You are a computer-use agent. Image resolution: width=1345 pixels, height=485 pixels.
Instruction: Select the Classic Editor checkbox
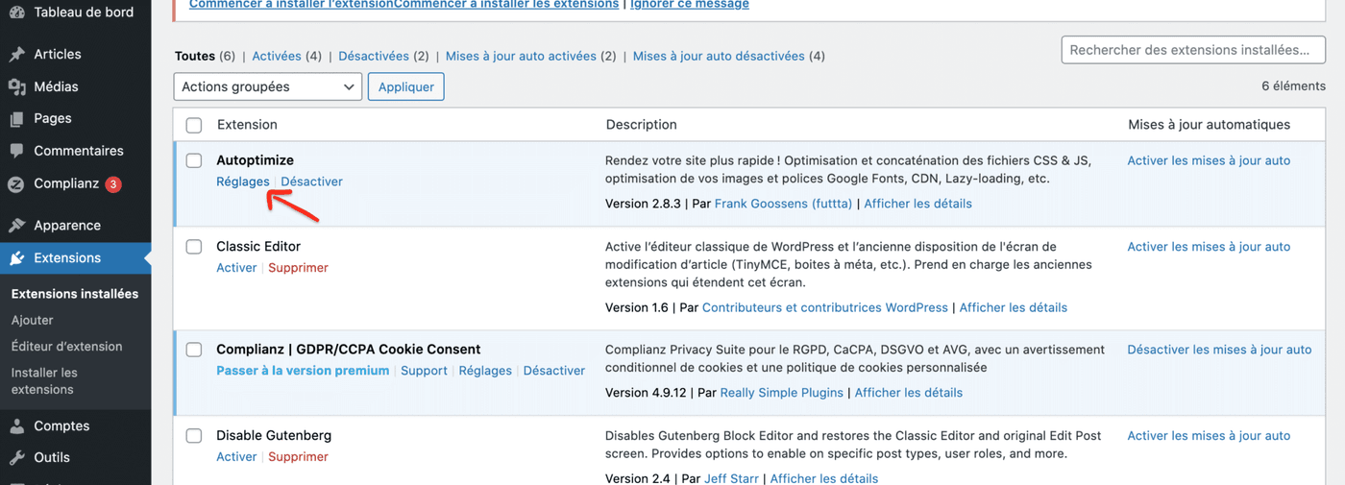pyautogui.click(x=194, y=247)
